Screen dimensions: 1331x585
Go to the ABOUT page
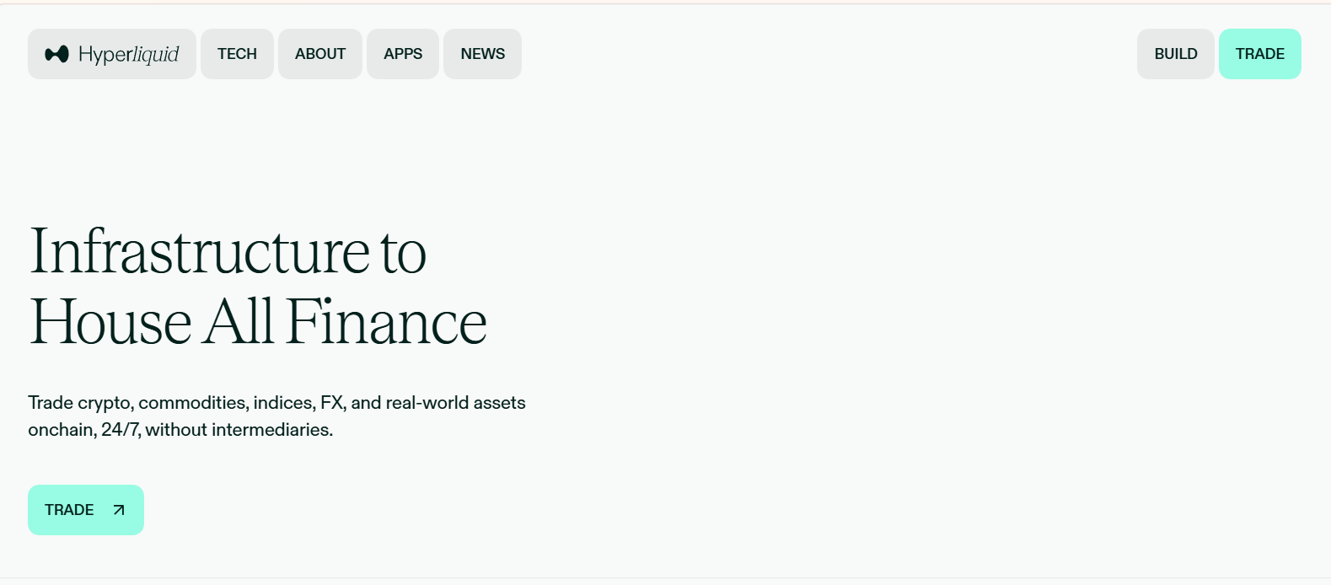pyautogui.click(x=320, y=54)
